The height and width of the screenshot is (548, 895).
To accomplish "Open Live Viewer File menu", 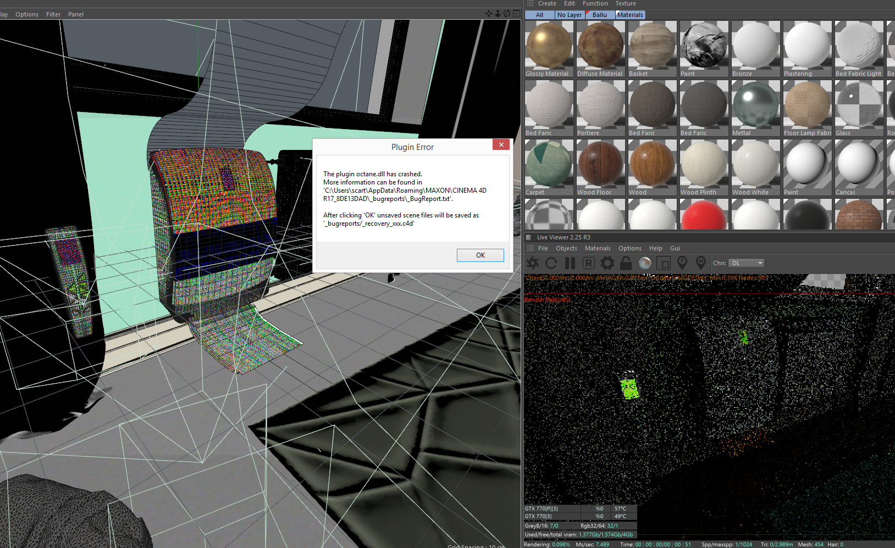I will (x=543, y=248).
